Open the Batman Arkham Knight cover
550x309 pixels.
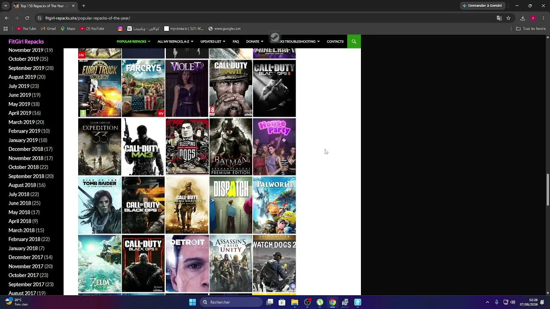[231, 147]
